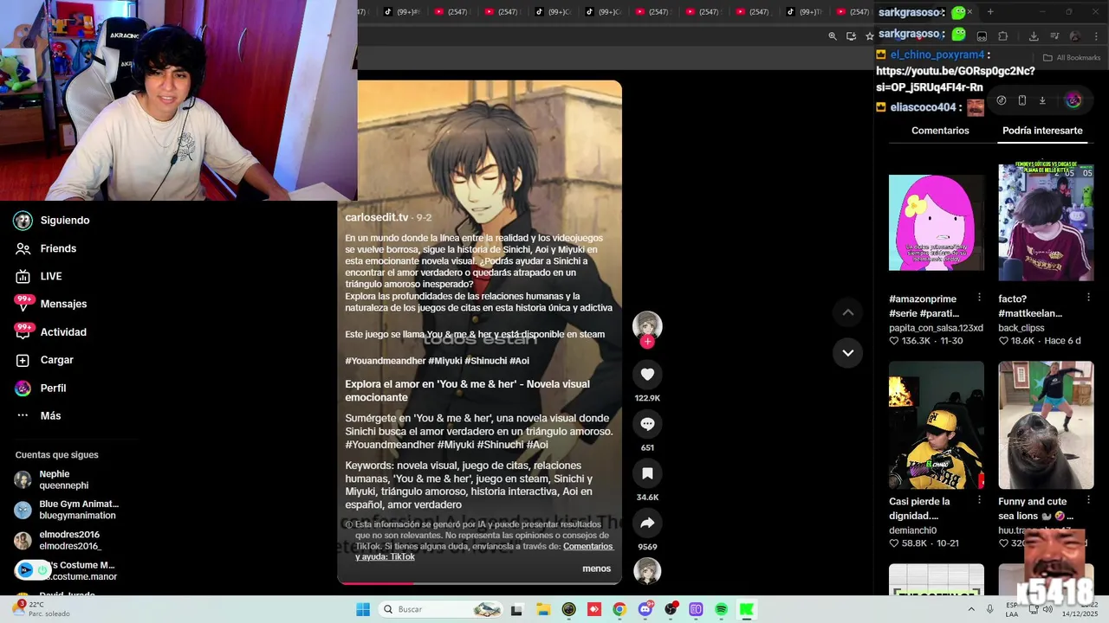1109x623 pixels.
Task: Open the All Bookmarks folder
Action: [x=1072, y=58]
